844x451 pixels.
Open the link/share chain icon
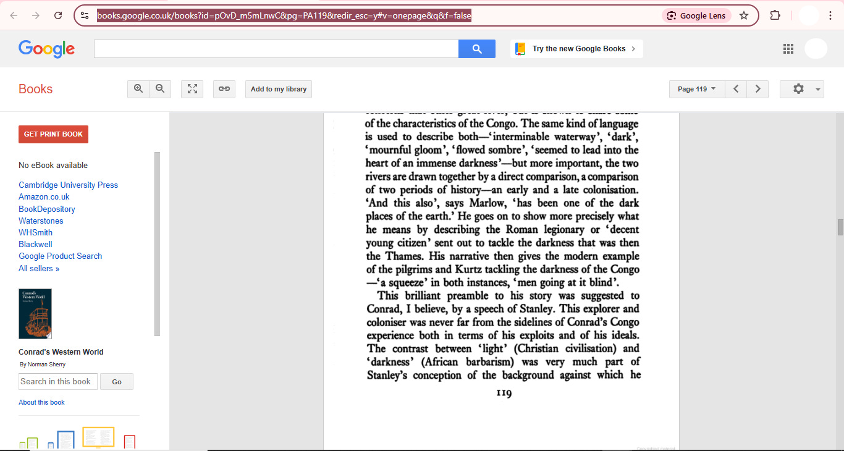coord(224,89)
